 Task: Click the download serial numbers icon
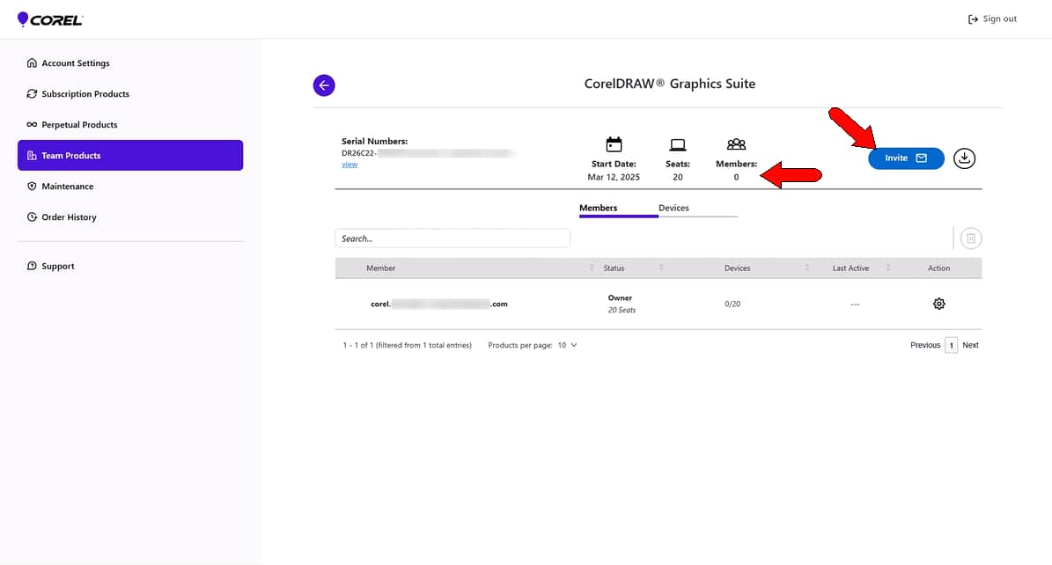click(964, 158)
